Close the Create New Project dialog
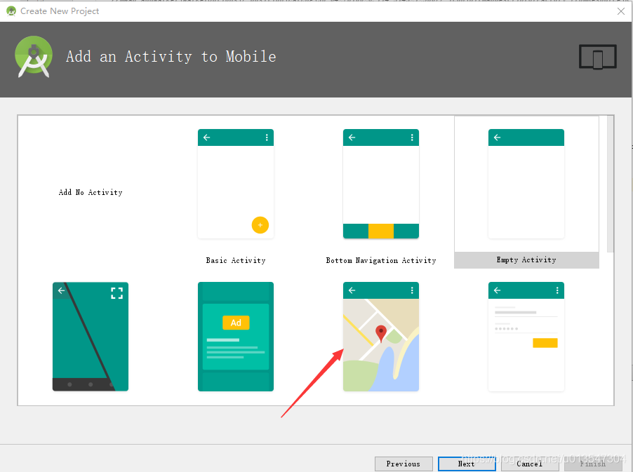Image resolution: width=633 pixels, height=472 pixels. click(x=621, y=11)
